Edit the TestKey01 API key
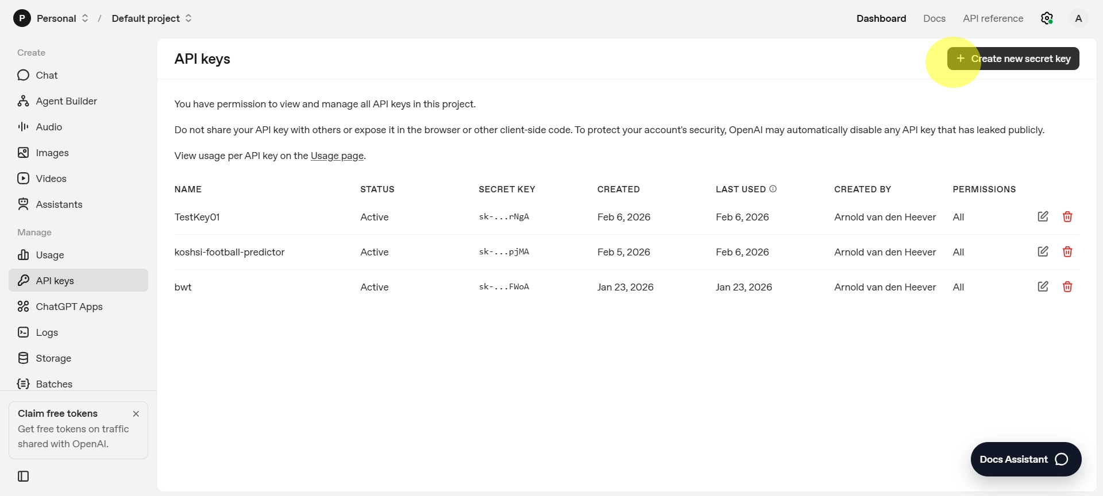1103x496 pixels. [1043, 216]
